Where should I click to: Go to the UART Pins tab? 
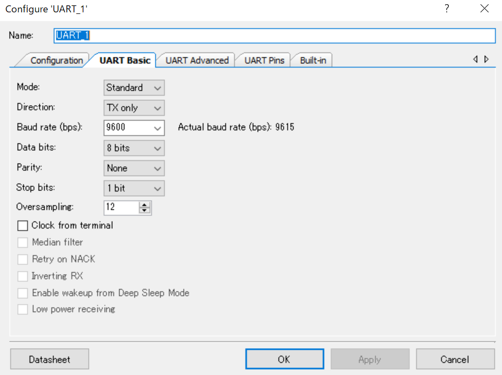pos(264,60)
